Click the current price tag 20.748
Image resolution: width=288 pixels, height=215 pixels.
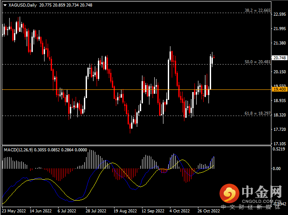pos(280,58)
